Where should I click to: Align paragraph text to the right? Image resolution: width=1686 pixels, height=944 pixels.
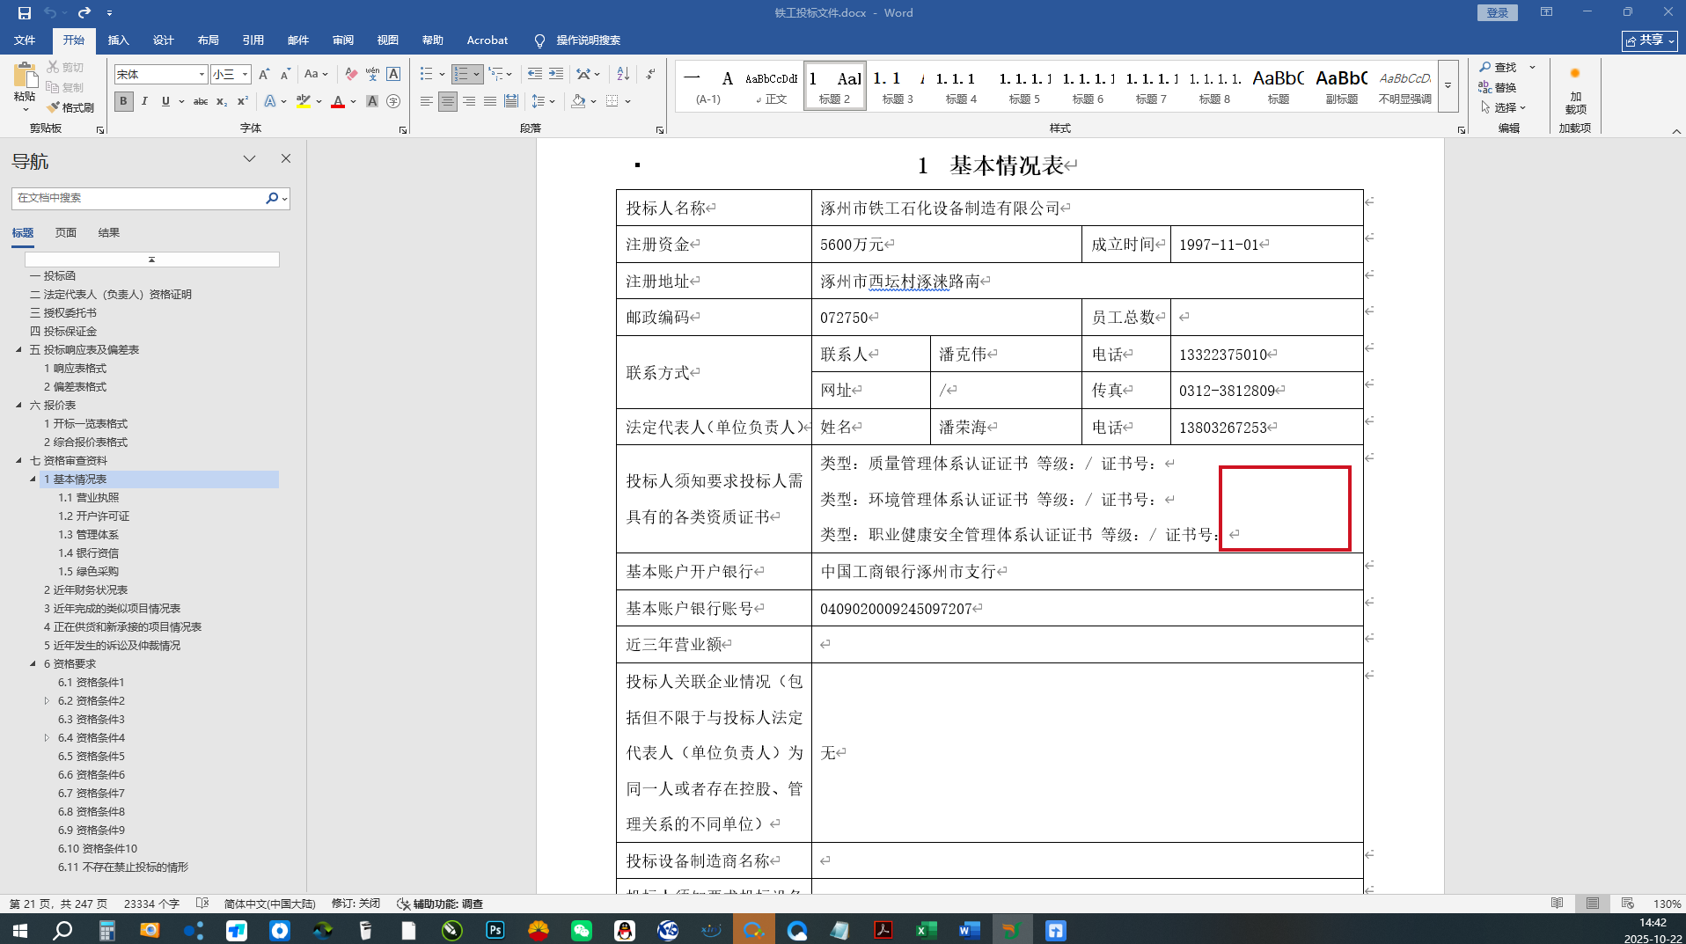[x=469, y=101]
